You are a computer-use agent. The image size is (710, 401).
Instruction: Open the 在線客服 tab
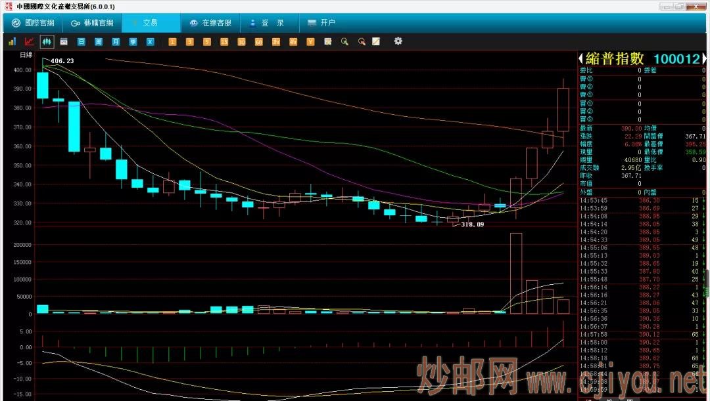tap(210, 23)
